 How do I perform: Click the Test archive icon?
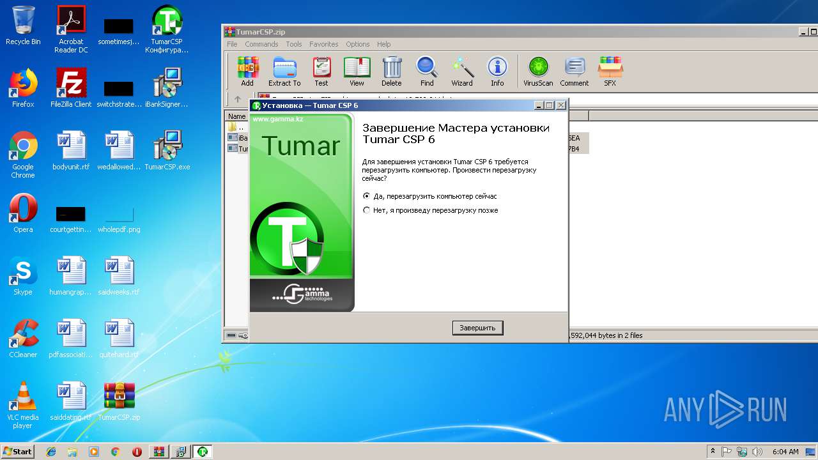(x=321, y=71)
